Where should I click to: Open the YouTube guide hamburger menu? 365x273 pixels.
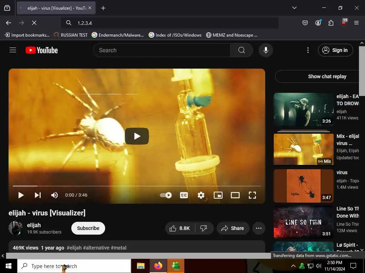(13, 50)
